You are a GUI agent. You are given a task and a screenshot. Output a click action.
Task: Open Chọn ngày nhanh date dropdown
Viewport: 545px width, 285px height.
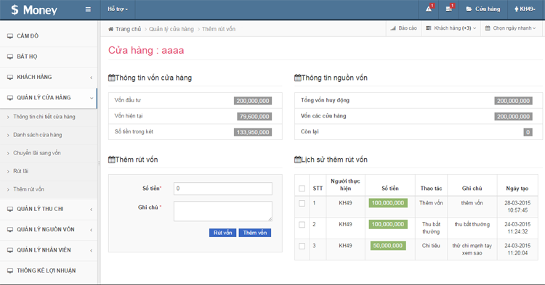coord(511,28)
